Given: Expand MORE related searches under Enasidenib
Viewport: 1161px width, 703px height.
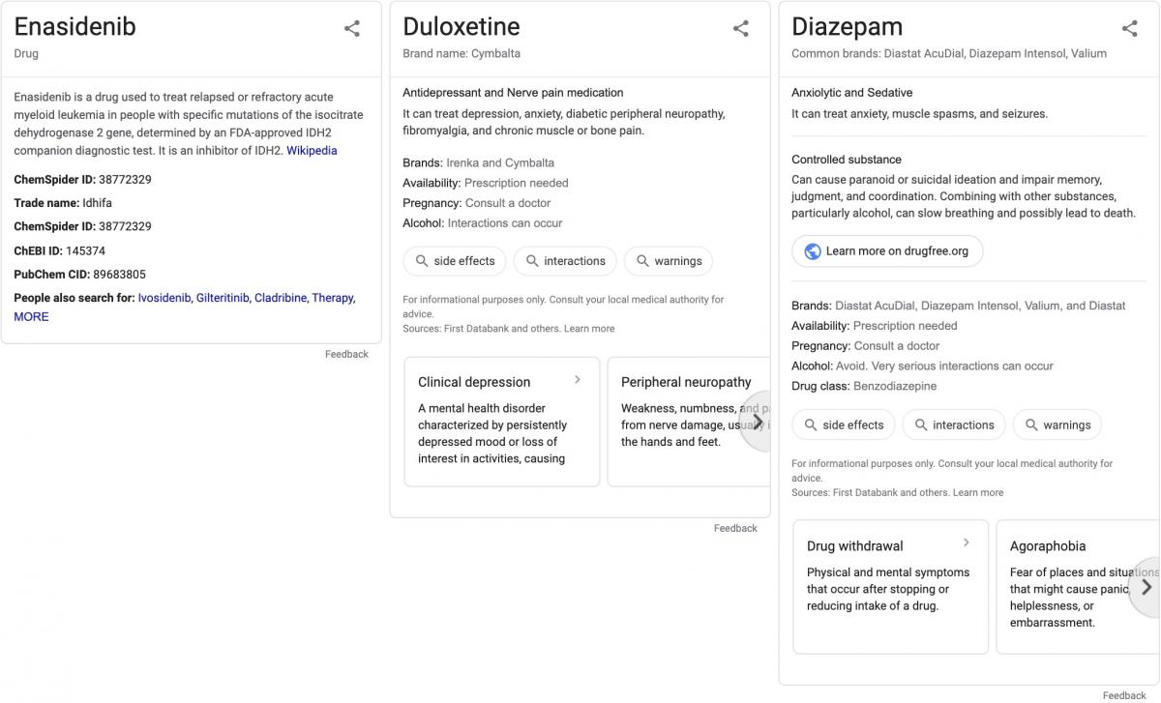Looking at the screenshot, I should coord(31,317).
